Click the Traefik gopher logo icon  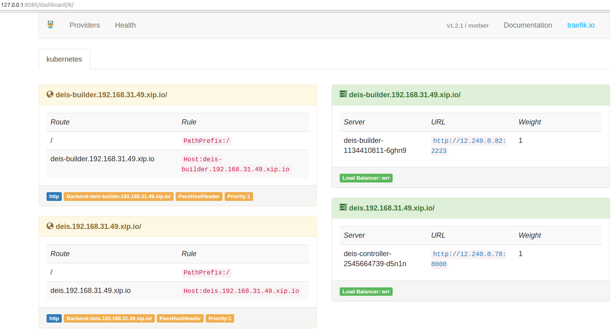tap(51, 25)
